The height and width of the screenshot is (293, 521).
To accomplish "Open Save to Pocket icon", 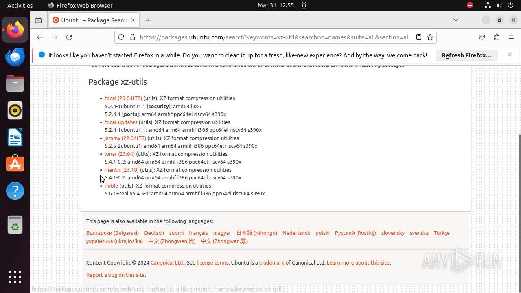I will click(482, 37).
